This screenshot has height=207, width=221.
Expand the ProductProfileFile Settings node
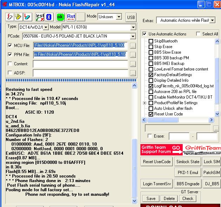144,103
